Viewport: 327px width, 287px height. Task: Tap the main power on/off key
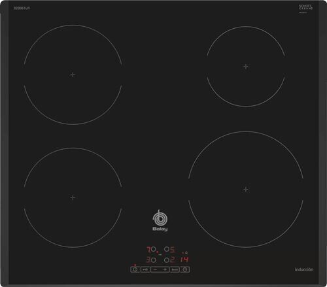point(135,269)
